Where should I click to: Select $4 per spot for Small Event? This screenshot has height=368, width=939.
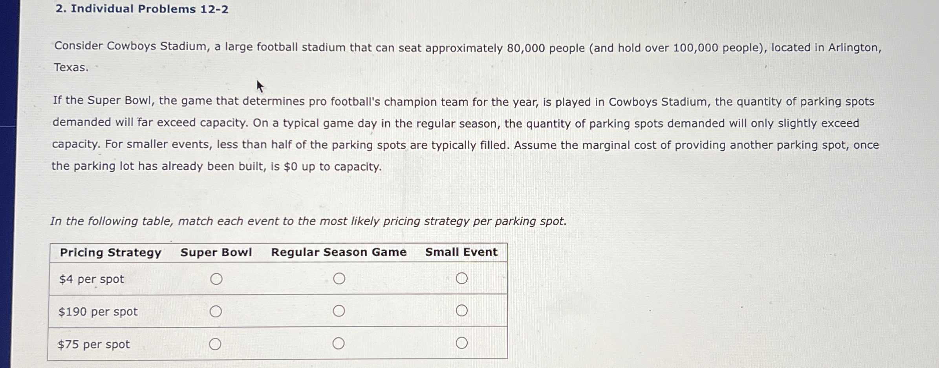(463, 279)
